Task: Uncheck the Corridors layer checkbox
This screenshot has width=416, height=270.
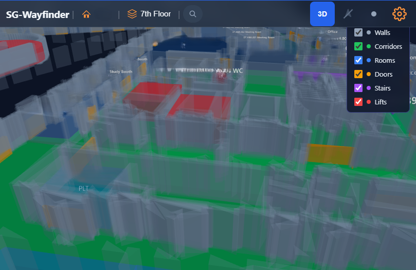Action: pos(358,46)
